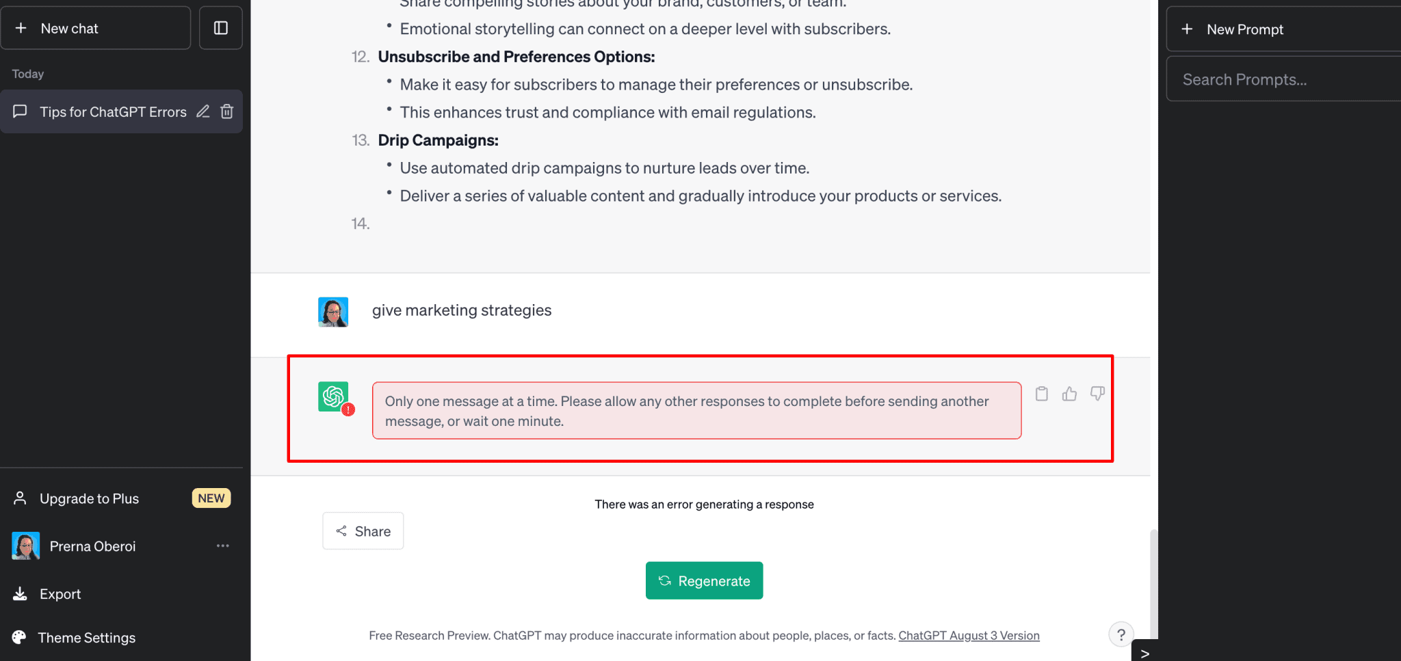Viewport: 1401px width, 661px height.
Task: Click the edit pencil for Tips for ChatGPT Errors
Action: coord(203,111)
